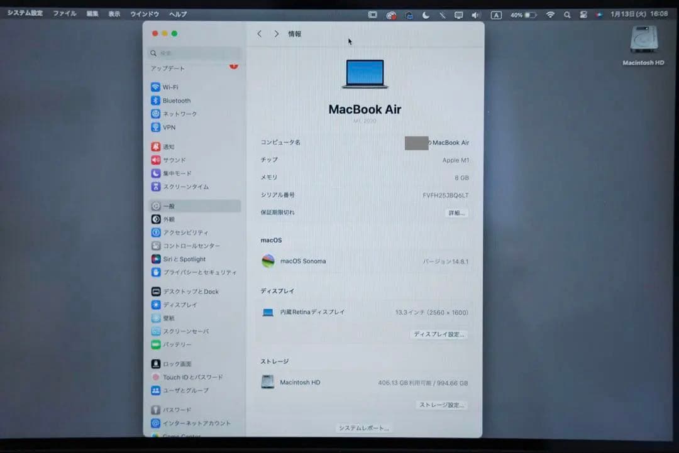Click the computer name field value
The height and width of the screenshot is (453, 679).
[437, 143]
